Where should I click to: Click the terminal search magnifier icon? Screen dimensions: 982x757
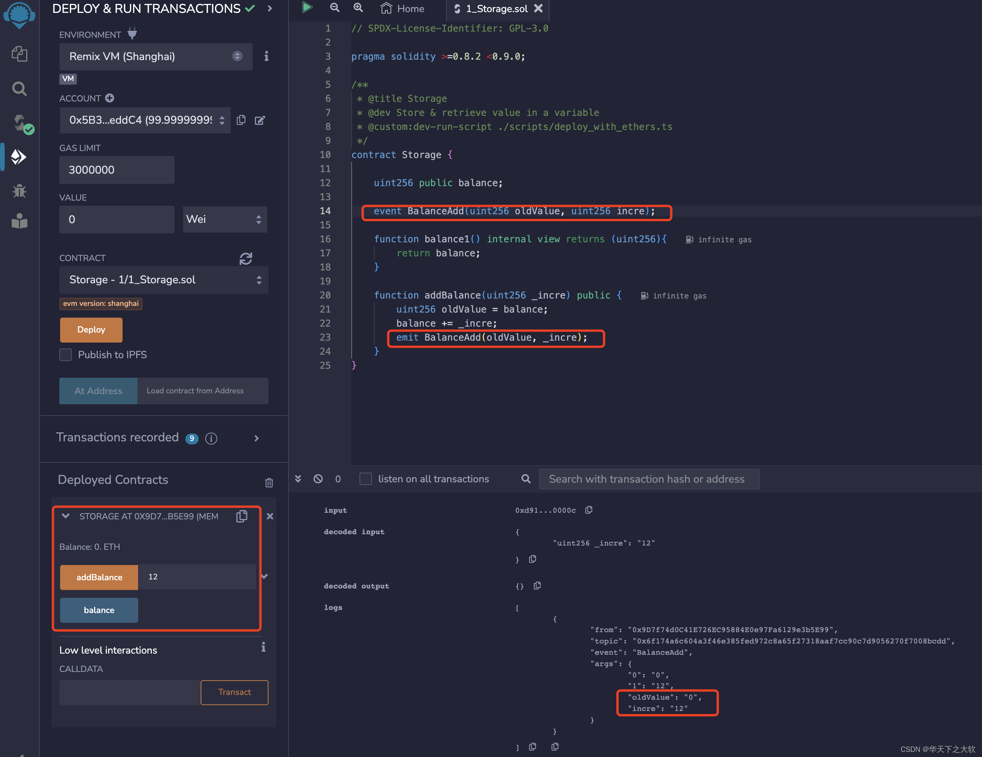(526, 479)
